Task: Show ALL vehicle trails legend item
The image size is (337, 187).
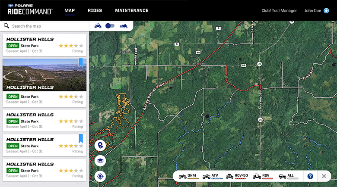Action: [288, 176]
